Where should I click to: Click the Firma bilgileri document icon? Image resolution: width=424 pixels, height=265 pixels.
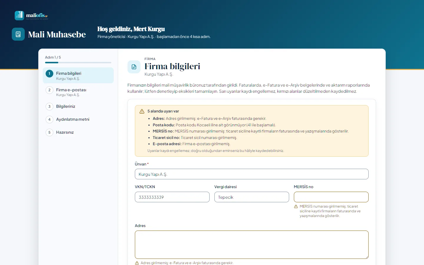[x=134, y=67]
